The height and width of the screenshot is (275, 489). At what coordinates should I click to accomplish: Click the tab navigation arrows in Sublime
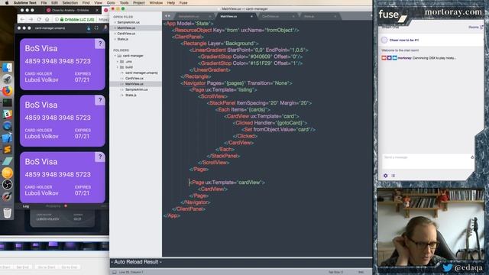pos(168,16)
